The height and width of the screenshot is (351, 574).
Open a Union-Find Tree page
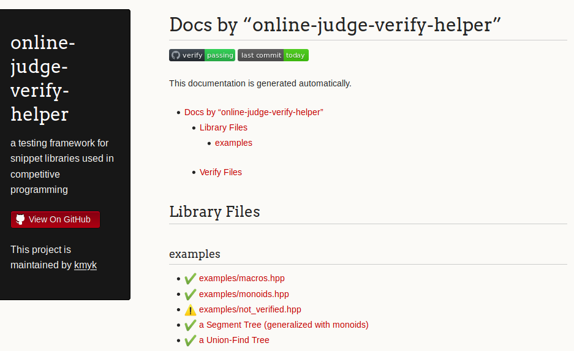pyautogui.click(x=234, y=340)
